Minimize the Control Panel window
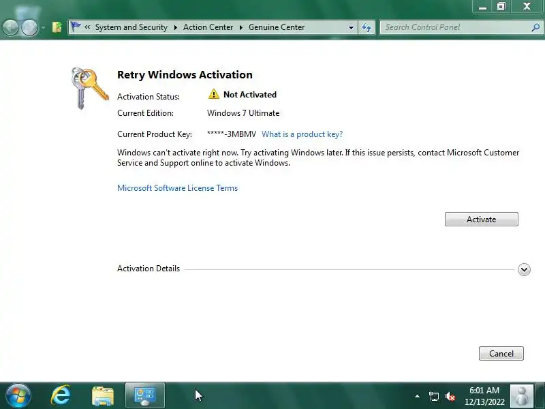Image resolution: width=545 pixels, height=409 pixels. pos(482,6)
